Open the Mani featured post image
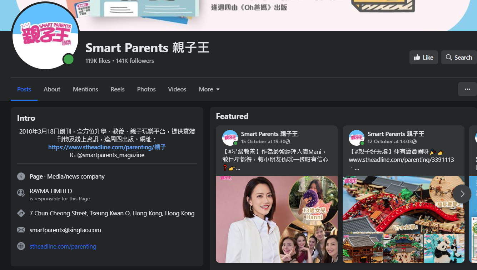This screenshot has height=270, width=477. [277, 219]
